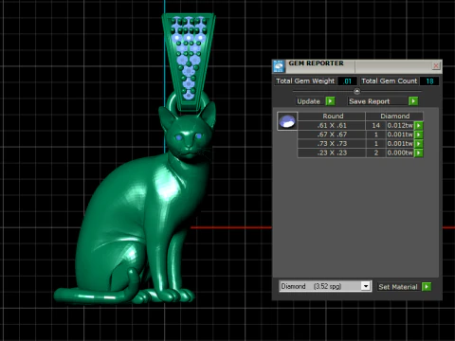
Task: Click the green arrow next to Update
Action: click(330, 101)
